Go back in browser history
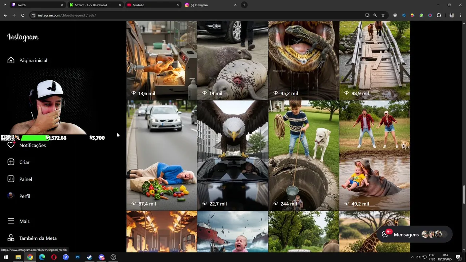 pos(5,15)
